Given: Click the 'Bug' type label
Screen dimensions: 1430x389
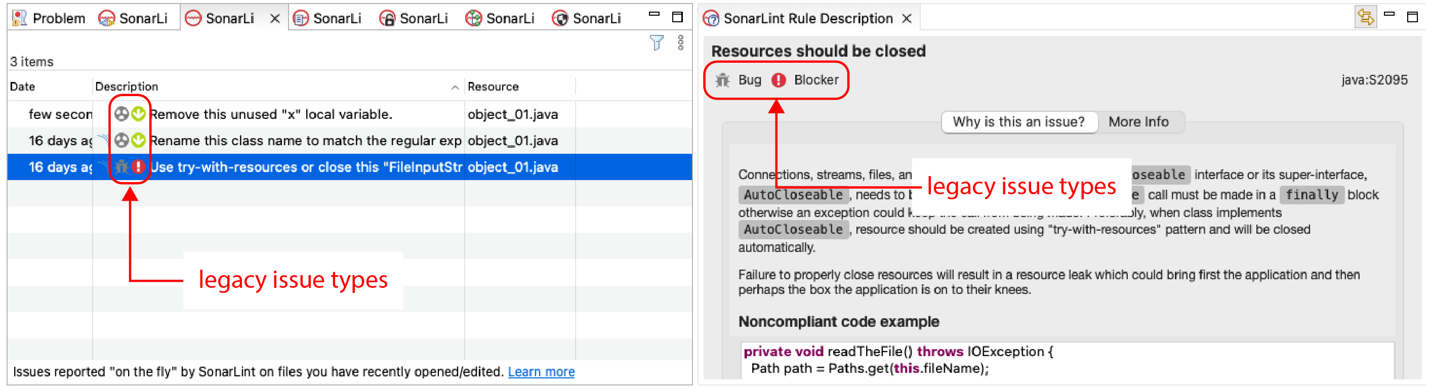Looking at the screenshot, I should (x=749, y=80).
